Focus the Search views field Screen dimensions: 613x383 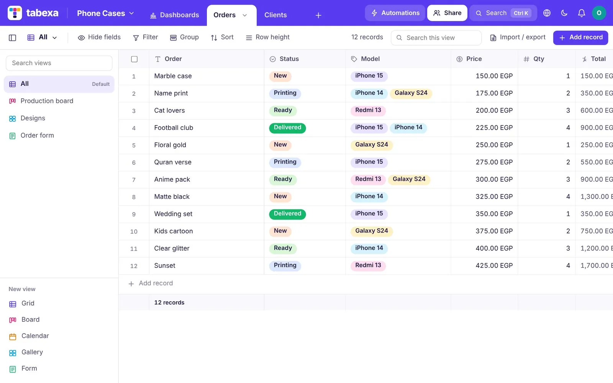click(x=59, y=63)
